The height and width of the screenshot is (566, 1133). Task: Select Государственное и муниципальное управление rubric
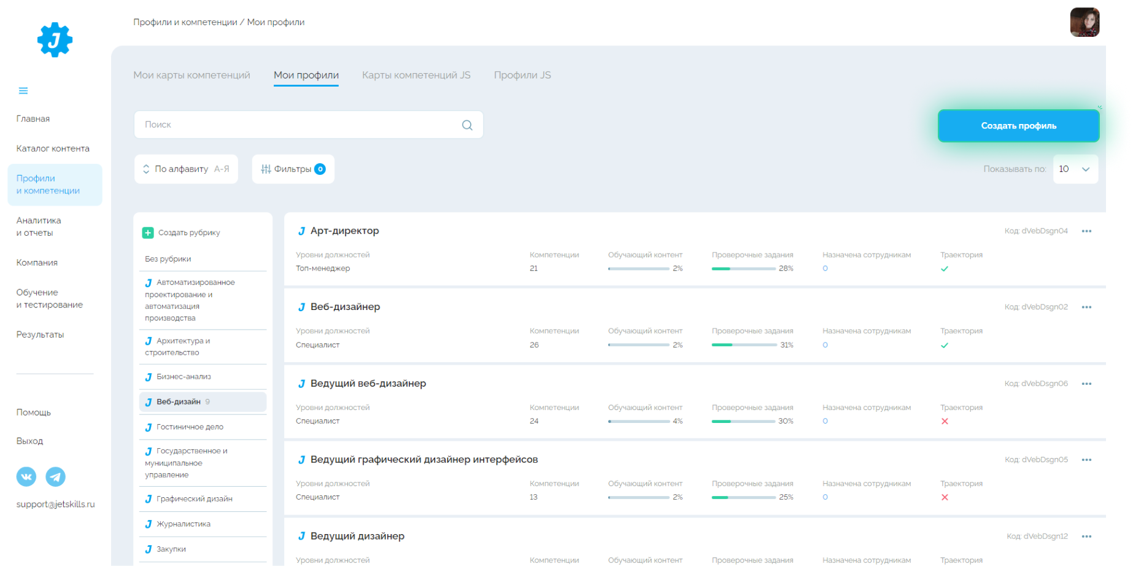point(203,463)
